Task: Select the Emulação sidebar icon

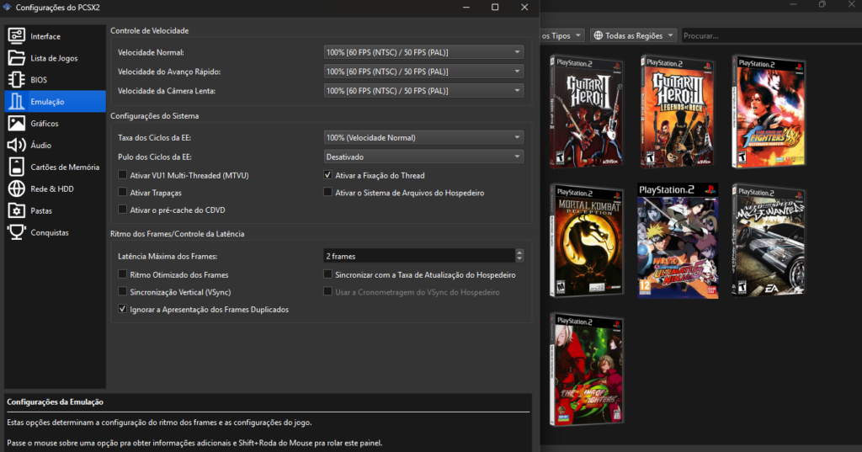Action: click(17, 102)
